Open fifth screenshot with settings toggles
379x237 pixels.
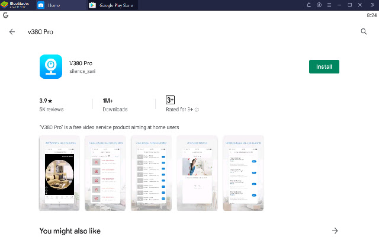(243, 173)
